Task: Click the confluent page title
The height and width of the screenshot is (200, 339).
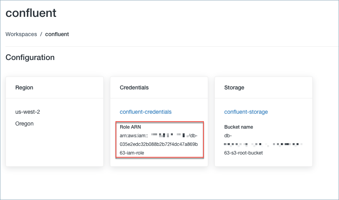Action: [31, 13]
